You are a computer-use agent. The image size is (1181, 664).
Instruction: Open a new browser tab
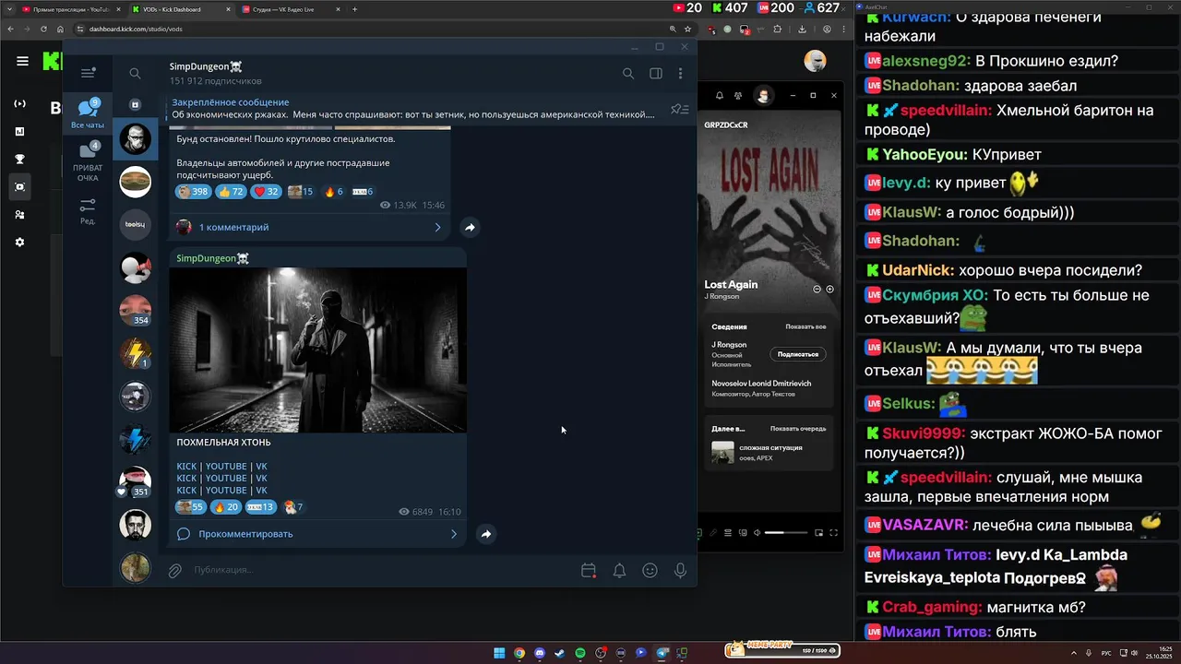click(x=355, y=9)
